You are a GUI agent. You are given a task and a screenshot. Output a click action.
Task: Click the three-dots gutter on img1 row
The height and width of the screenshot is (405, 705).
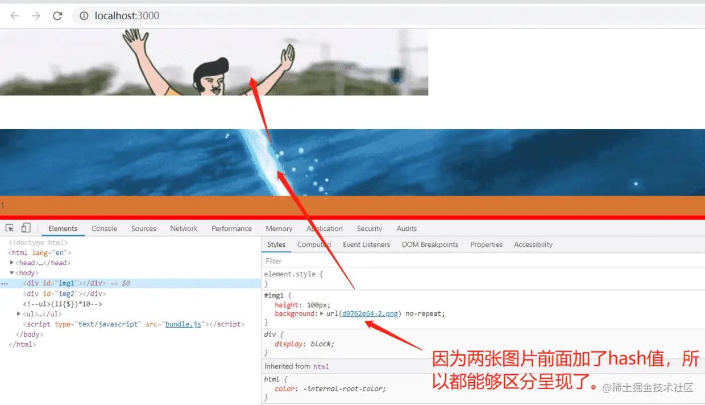click(4, 283)
